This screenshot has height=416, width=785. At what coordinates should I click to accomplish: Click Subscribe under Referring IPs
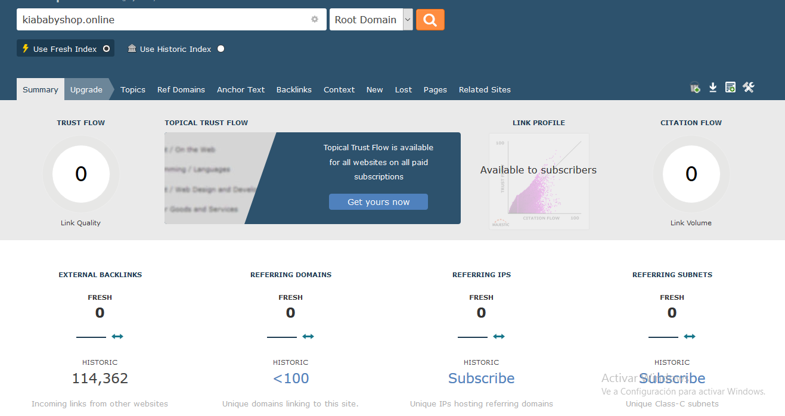coord(482,378)
